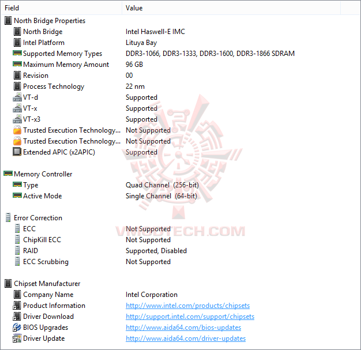This screenshot has width=361, height=350.
Task: Select the Intel Platform field label
Action: pyautogui.click(x=44, y=43)
